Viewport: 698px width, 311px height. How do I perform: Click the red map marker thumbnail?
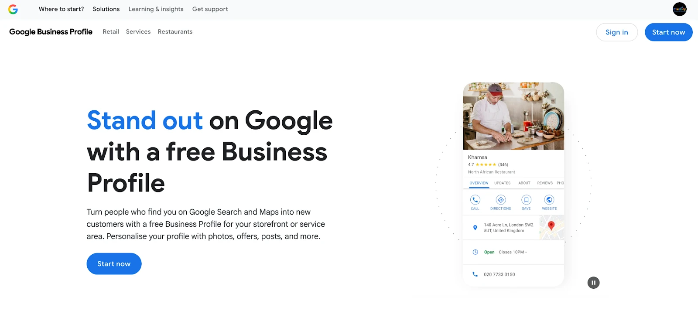tap(551, 227)
